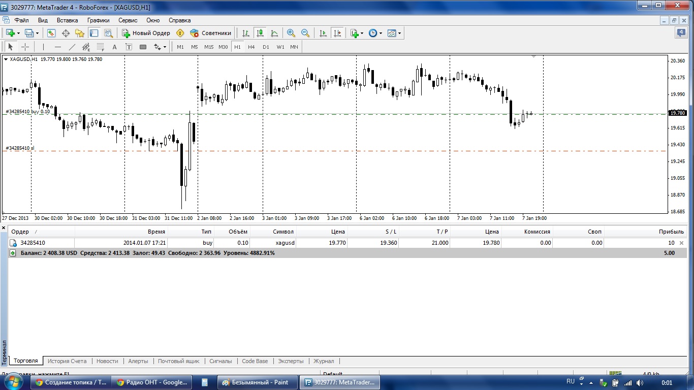Switch chart to bar chart mode
Screen dimensions: 694x390
coord(246,33)
